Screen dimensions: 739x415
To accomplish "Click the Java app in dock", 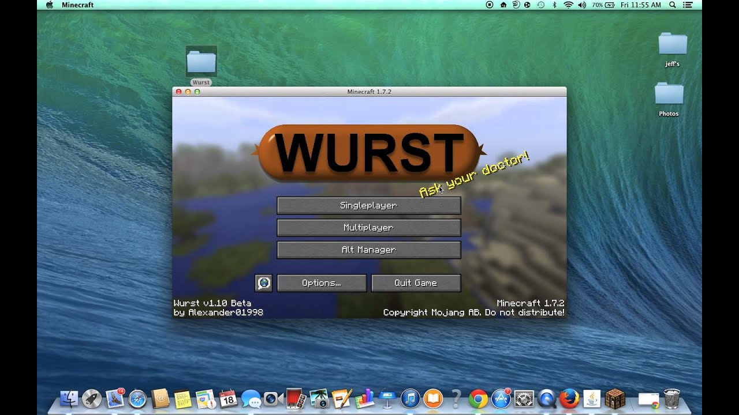I will pyautogui.click(x=592, y=398).
